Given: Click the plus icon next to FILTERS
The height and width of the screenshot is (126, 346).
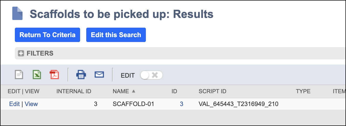Looking at the screenshot, I should point(21,53).
